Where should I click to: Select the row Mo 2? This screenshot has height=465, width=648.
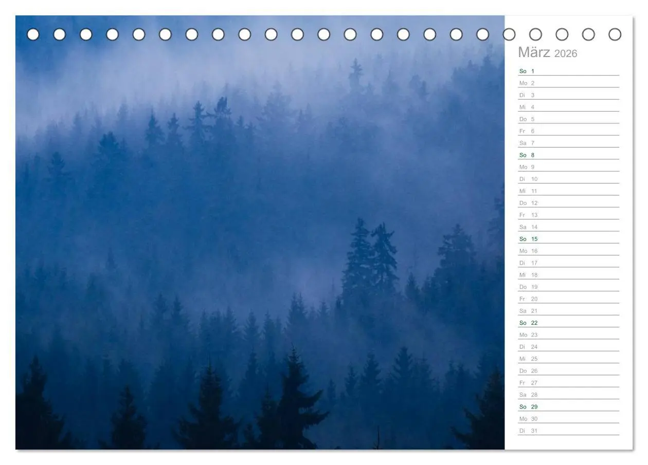pos(568,83)
